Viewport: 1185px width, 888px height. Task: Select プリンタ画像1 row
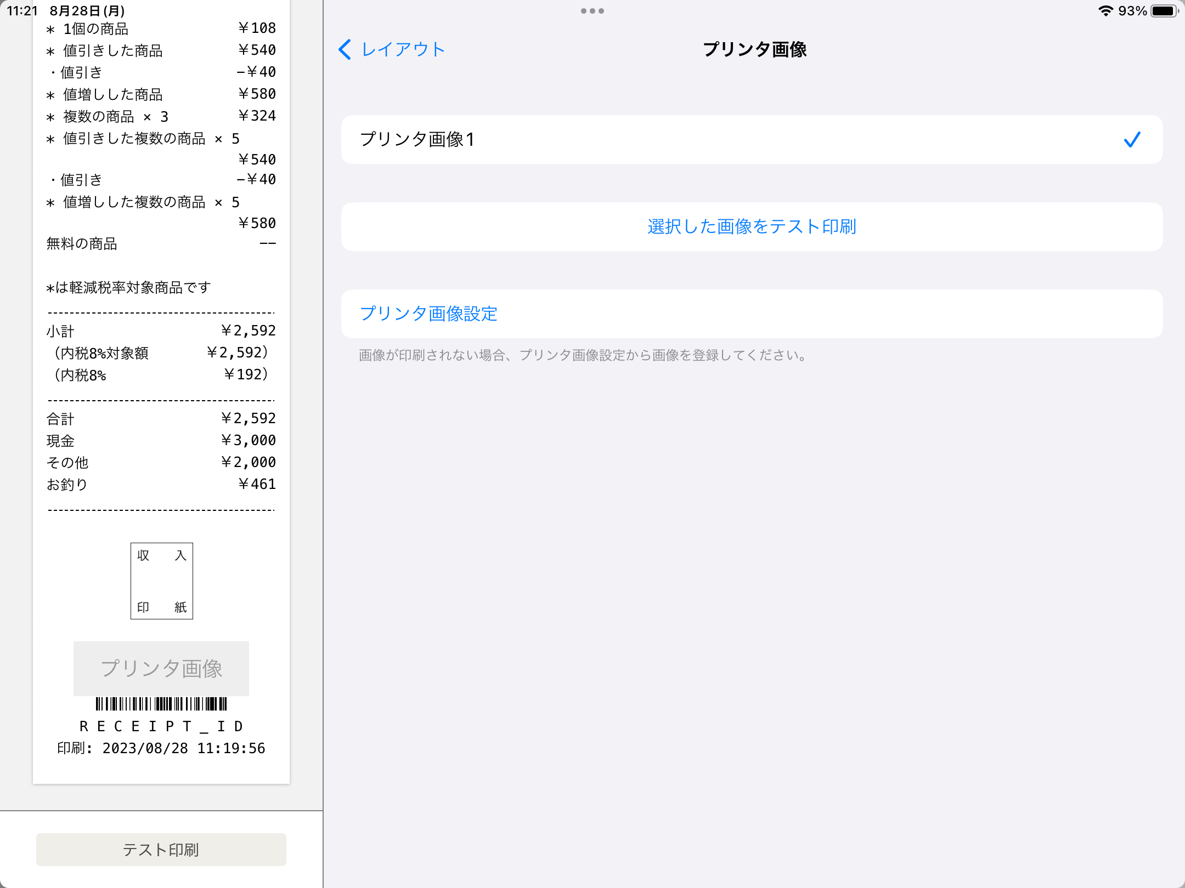click(x=752, y=139)
